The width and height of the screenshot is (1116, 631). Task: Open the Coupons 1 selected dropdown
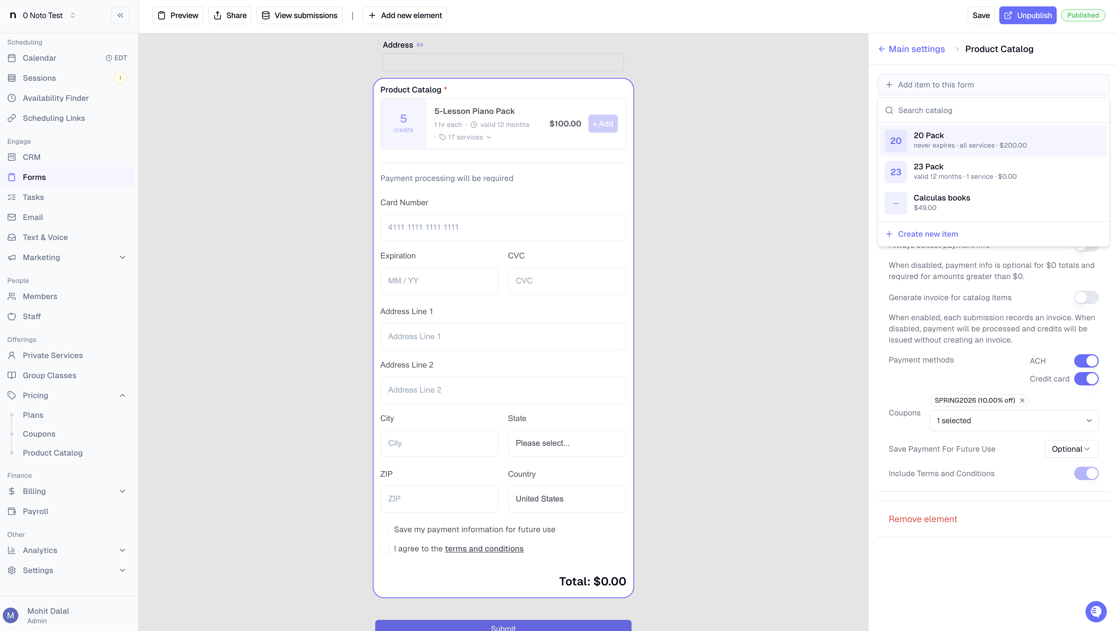[x=1014, y=421]
